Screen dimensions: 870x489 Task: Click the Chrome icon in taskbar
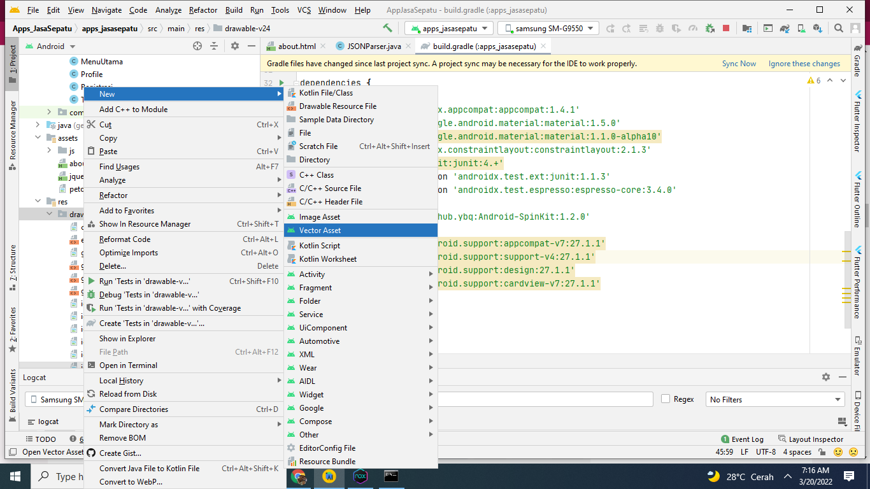(x=298, y=476)
